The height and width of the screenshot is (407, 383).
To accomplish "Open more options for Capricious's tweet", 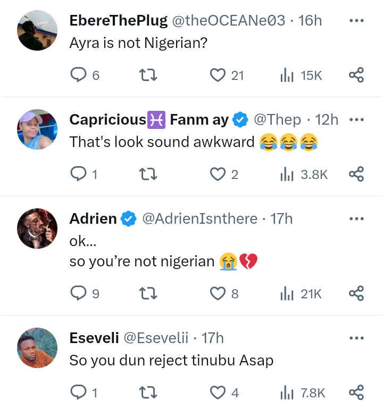I will [356, 120].
